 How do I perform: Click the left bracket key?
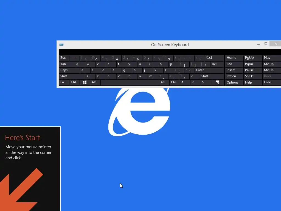click(184, 64)
